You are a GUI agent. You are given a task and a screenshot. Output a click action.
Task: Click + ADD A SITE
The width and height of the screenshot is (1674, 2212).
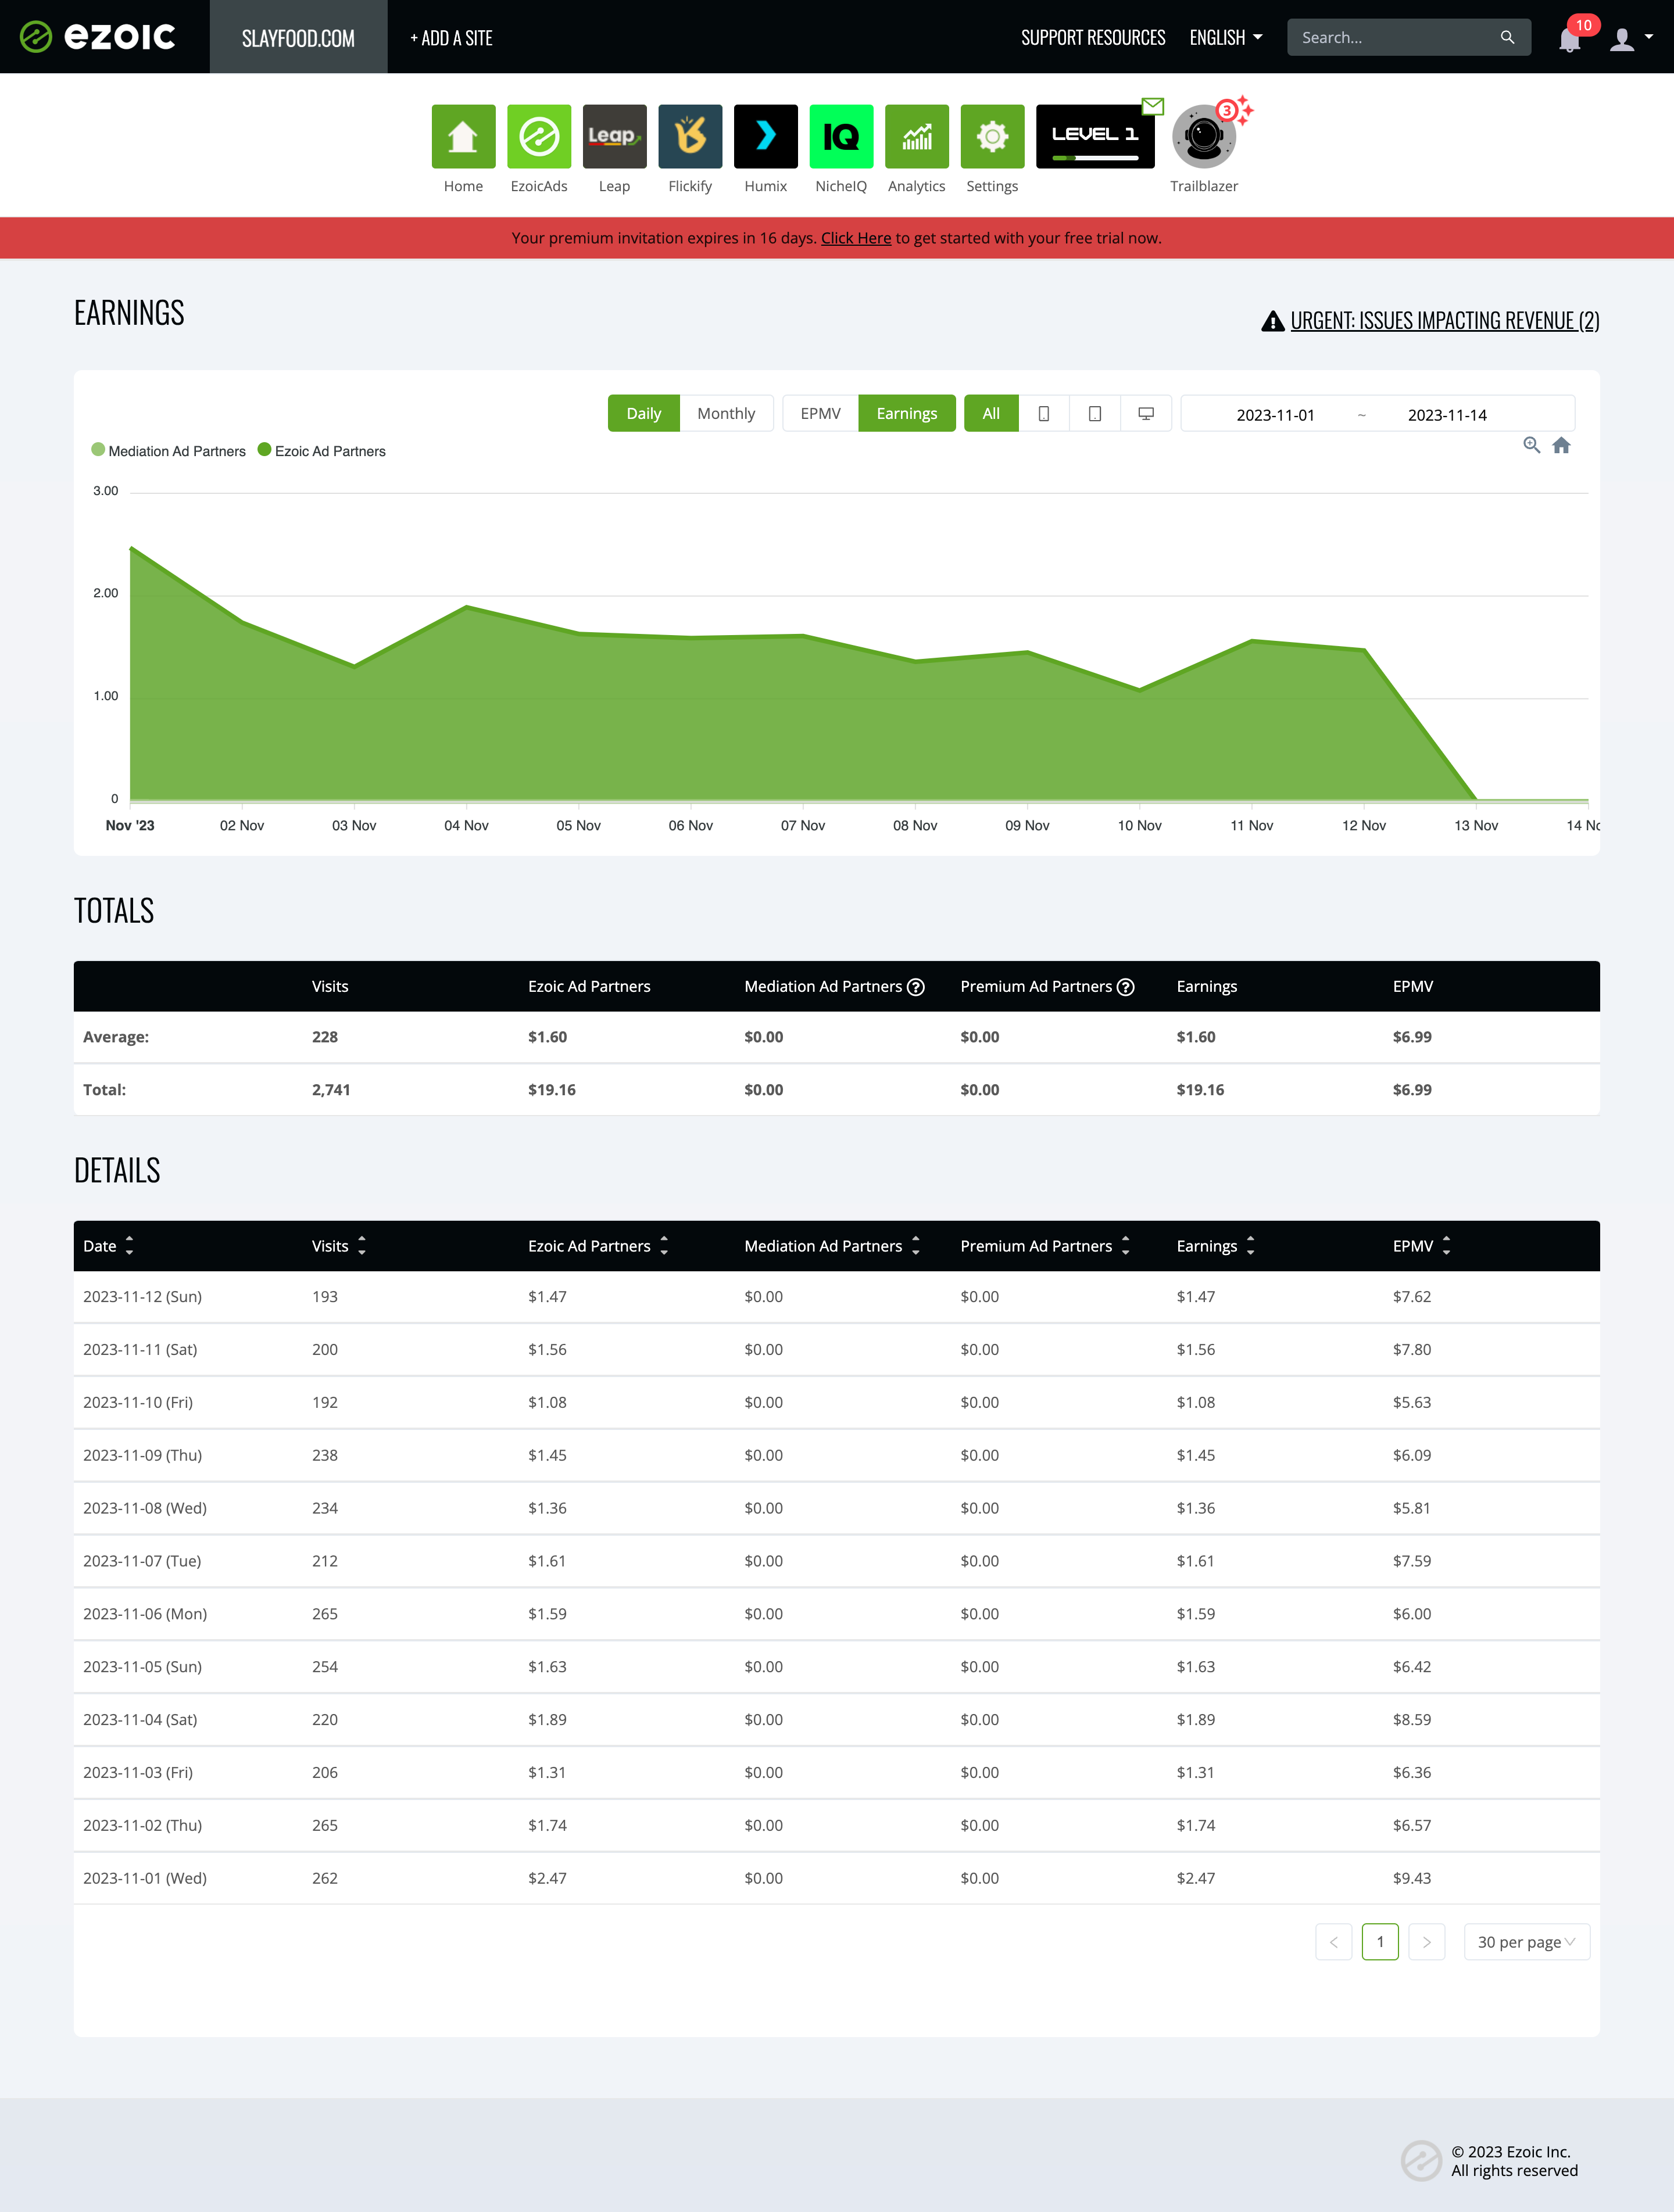coord(451,38)
